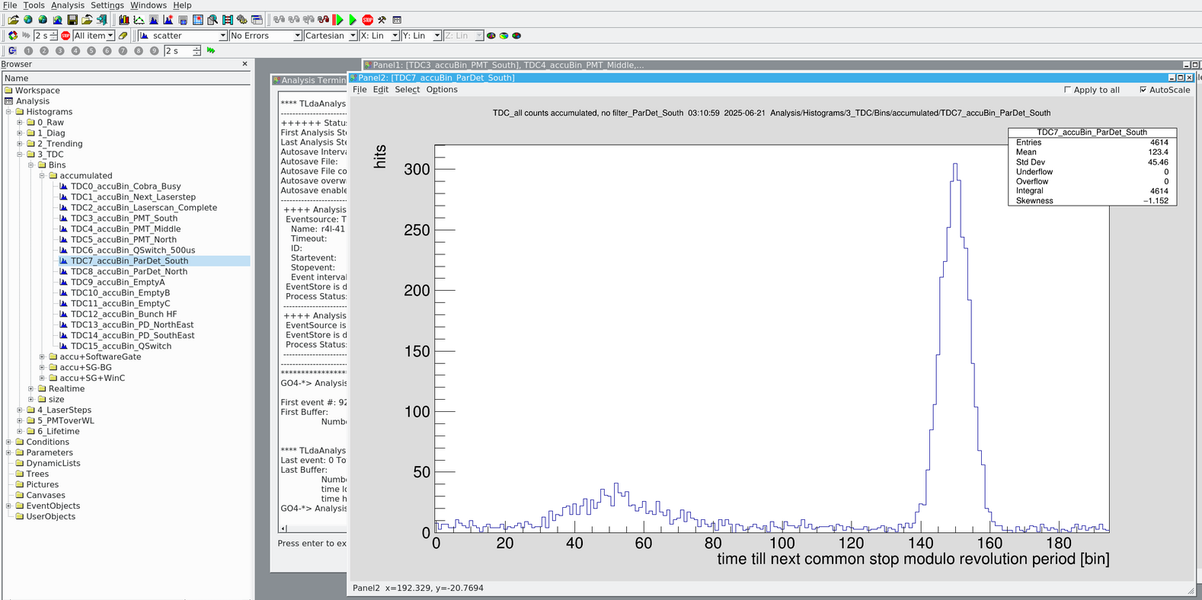This screenshot has height=600, width=1202.
Task: Expand the Conditions folder
Action: pyautogui.click(x=9, y=442)
